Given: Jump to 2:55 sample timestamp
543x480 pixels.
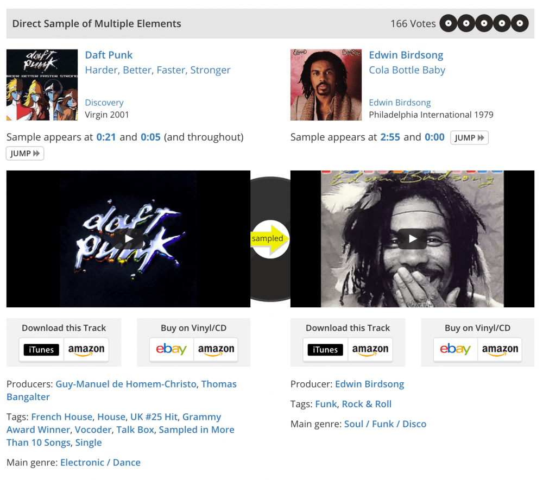Looking at the screenshot, I should 390,137.
